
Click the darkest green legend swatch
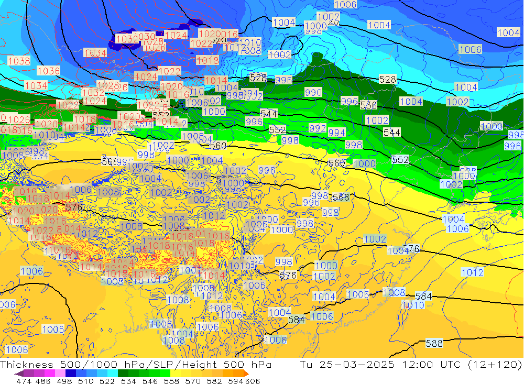pos(123,374)
